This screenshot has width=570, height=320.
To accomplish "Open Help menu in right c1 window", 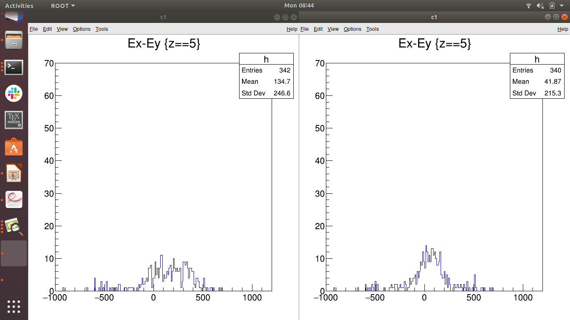I will tap(563, 29).
